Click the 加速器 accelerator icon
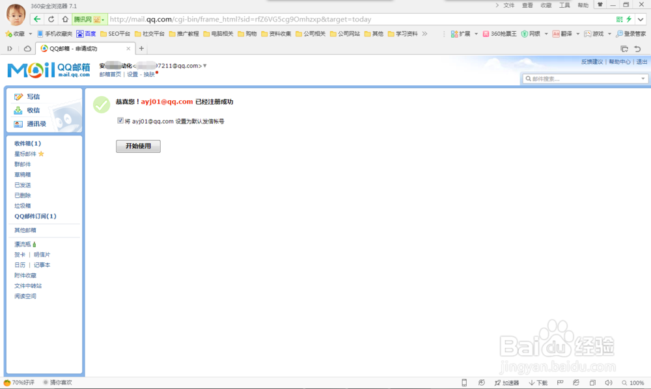The height and width of the screenshot is (389, 651). 506,382
